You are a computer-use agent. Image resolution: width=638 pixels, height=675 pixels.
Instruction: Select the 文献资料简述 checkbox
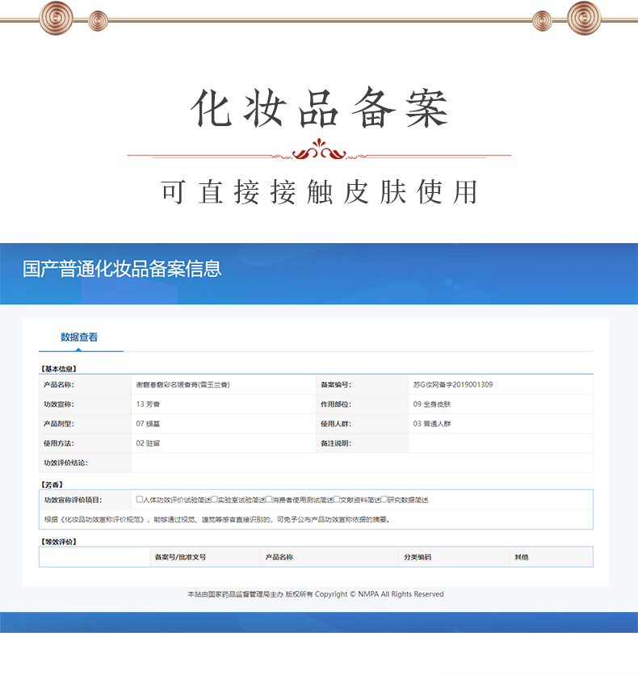338,499
